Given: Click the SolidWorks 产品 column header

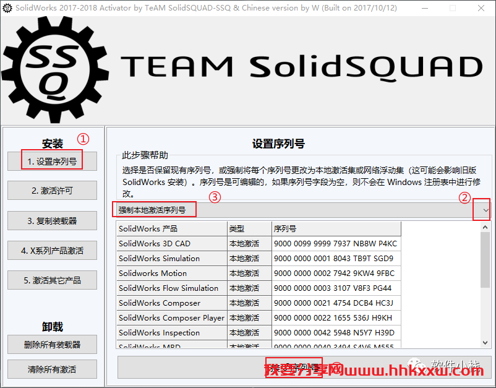Looking at the screenshot, I should pos(172,228).
